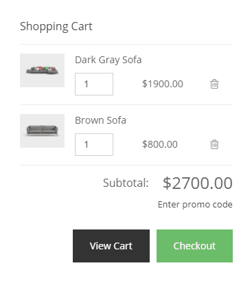The width and height of the screenshot is (252, 281).
Task: Click the separator between the two sofa items
Action: click(126, 104)
